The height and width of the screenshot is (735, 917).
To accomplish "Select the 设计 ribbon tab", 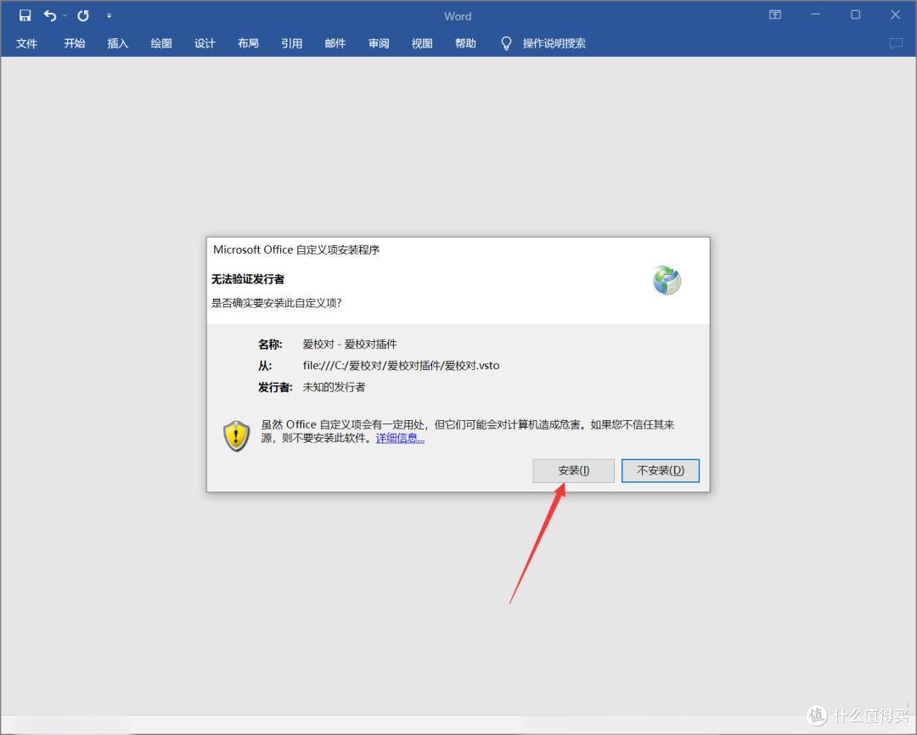I will pyautogui.click(x=205, y=43).
